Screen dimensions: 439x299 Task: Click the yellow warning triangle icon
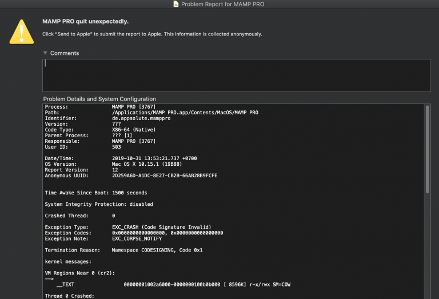tap(22, 31)
